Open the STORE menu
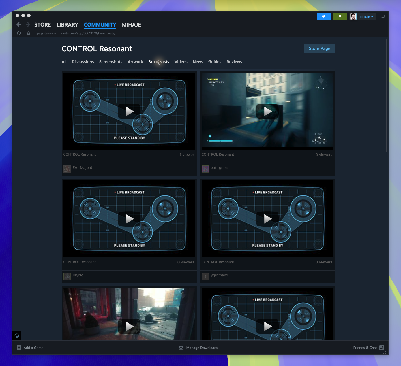This screenshot has height=366, width=401. (42, 25)
